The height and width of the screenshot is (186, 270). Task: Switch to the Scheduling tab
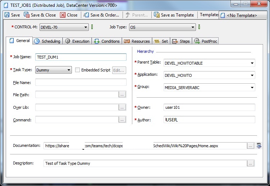pos(47,41)
